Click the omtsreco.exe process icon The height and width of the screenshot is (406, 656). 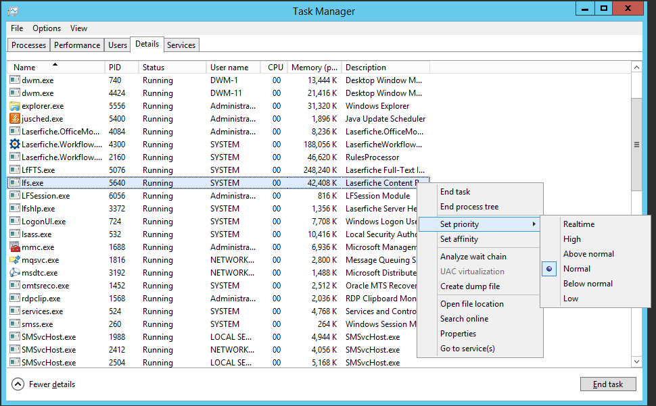click(15, 286)
